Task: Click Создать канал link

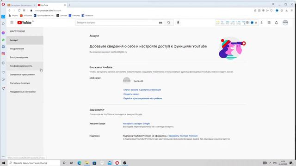Action: [x=131, y=94]
